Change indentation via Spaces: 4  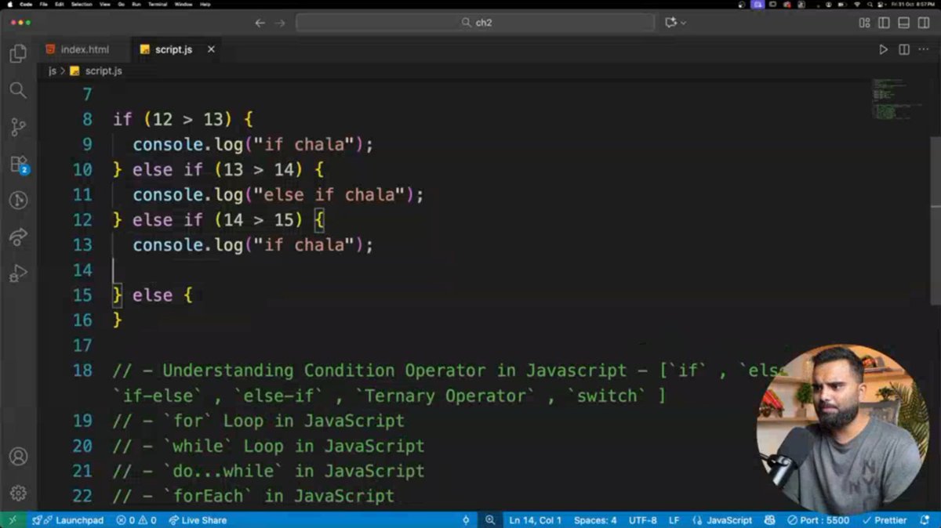tap(595, 520)
